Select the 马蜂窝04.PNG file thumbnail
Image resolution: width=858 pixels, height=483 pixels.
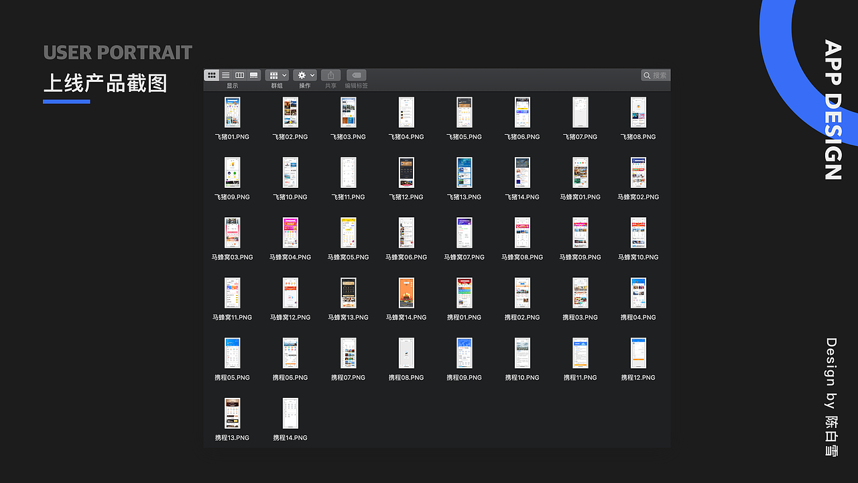tap(290, 233)
